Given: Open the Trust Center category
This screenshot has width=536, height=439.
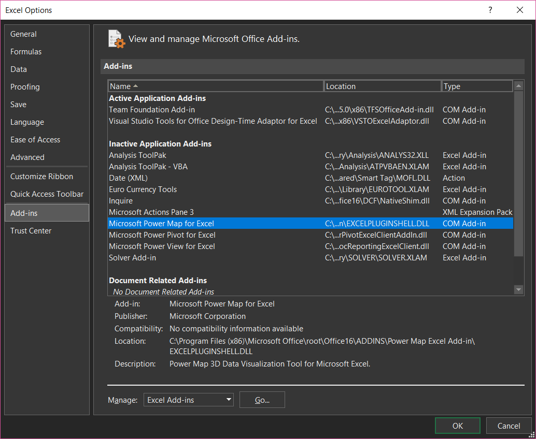Looking at the screenshot, I should coord(31,231).
